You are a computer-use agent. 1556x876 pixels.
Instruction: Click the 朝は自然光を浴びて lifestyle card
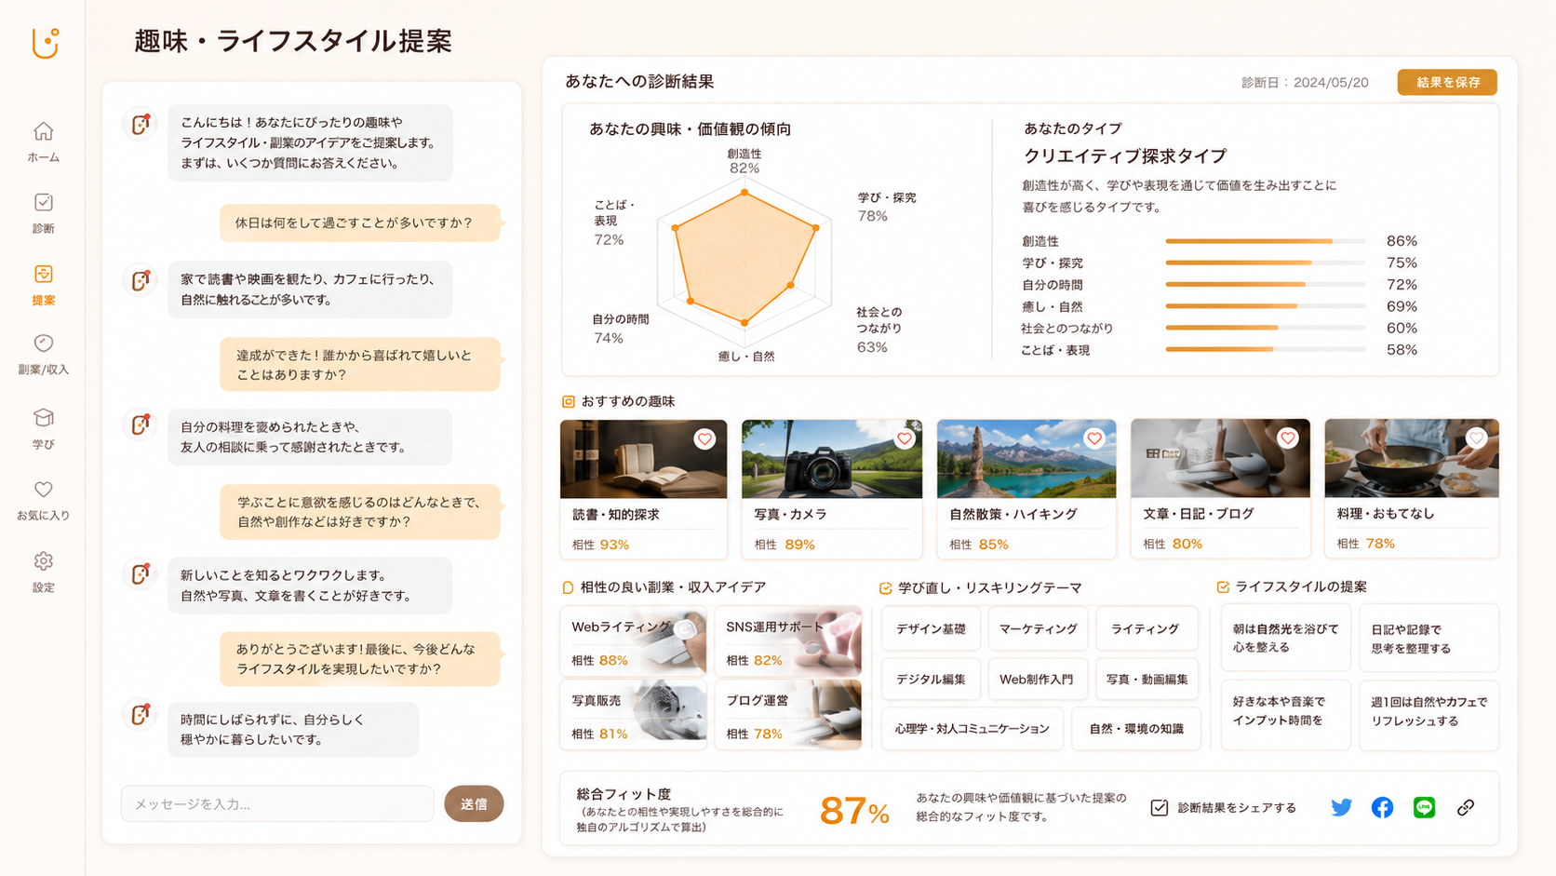pyautogui.click(x=1285, y=638)
